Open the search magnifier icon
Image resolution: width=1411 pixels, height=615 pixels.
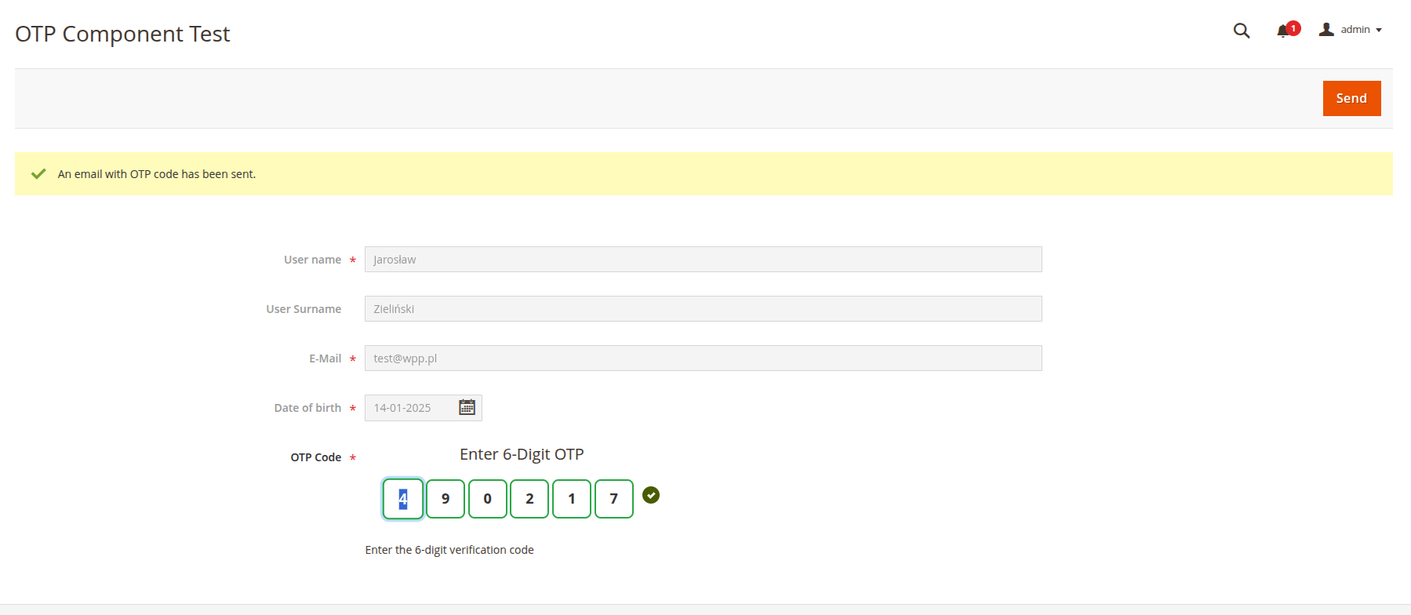coord(1241,31)
